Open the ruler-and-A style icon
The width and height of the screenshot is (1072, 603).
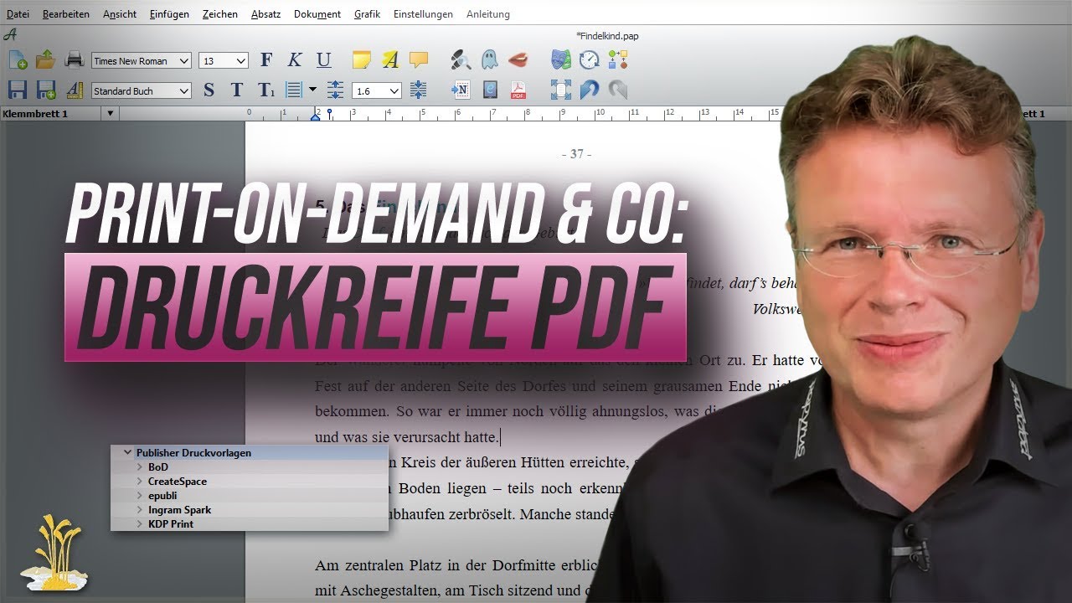(74, 90)
